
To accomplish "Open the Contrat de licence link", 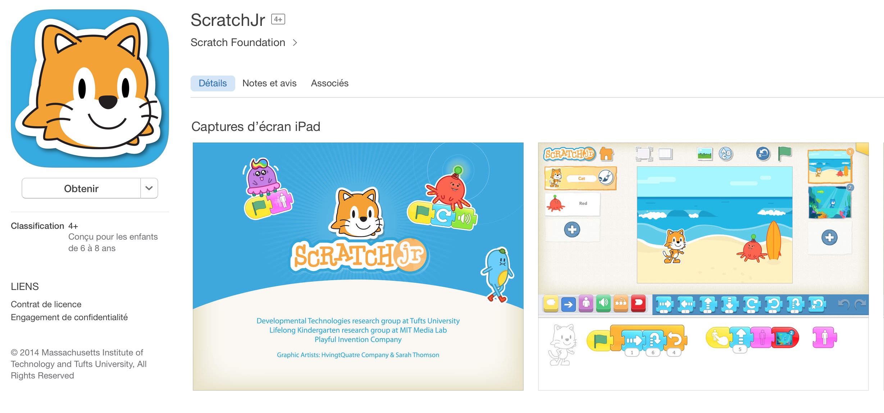I will 46,304.
